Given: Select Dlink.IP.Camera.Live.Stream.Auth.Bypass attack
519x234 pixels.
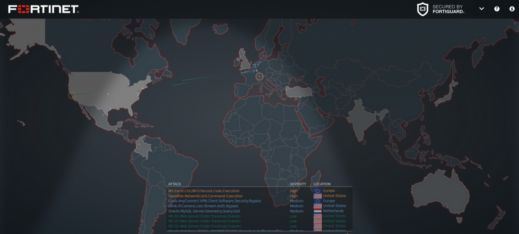Looking at the screenshot, I should (203, 206).
